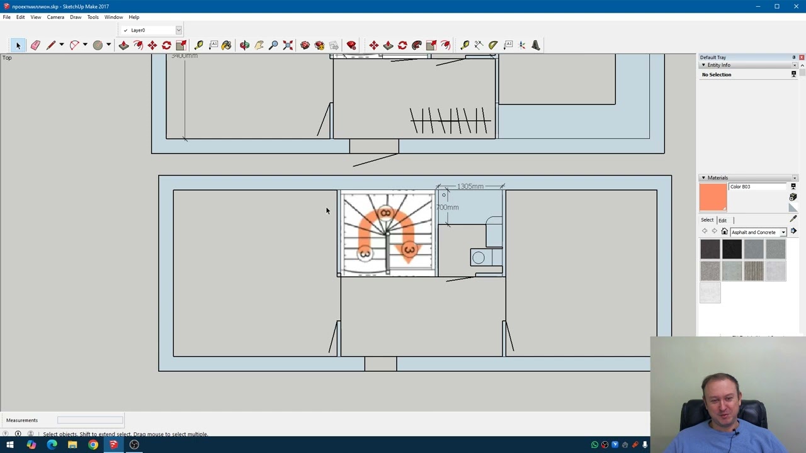Choose the pencil Line tool

click(x=51, y=45)
